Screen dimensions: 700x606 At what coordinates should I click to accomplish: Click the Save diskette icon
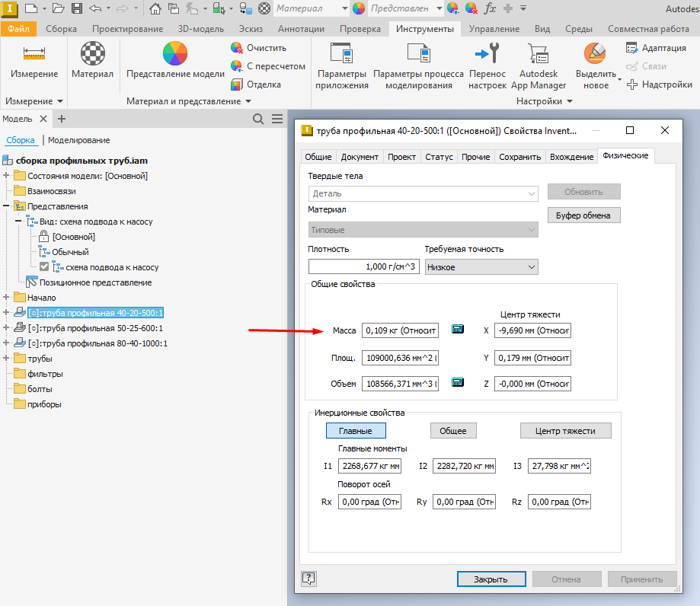(77, 8)
